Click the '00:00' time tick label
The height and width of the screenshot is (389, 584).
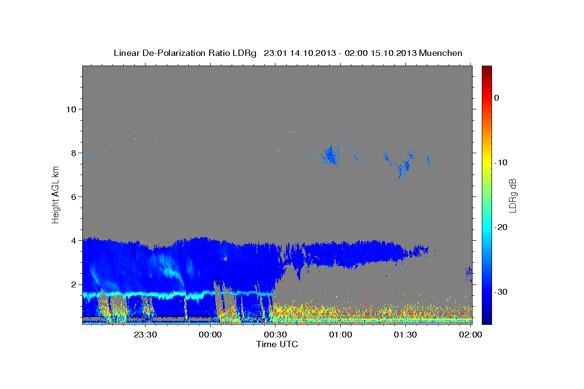click(211, 335)
